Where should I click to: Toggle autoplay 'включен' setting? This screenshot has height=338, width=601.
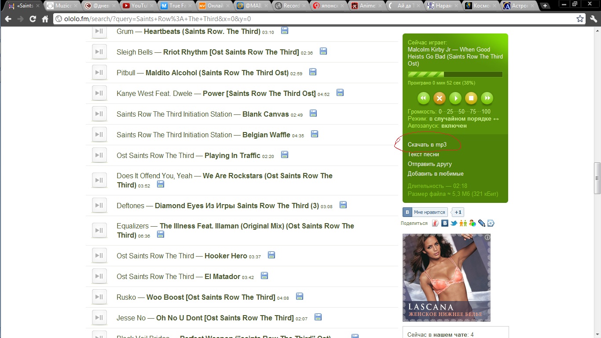(454, 125)
